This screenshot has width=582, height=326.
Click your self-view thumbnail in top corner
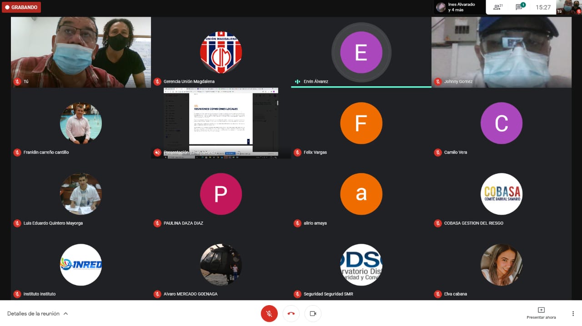tap(569, 7)
